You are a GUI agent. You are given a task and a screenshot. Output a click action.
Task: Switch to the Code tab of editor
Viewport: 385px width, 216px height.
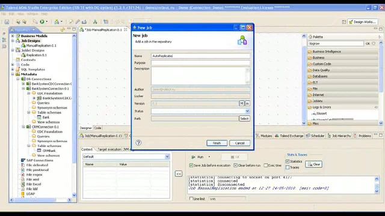[97, 128]
